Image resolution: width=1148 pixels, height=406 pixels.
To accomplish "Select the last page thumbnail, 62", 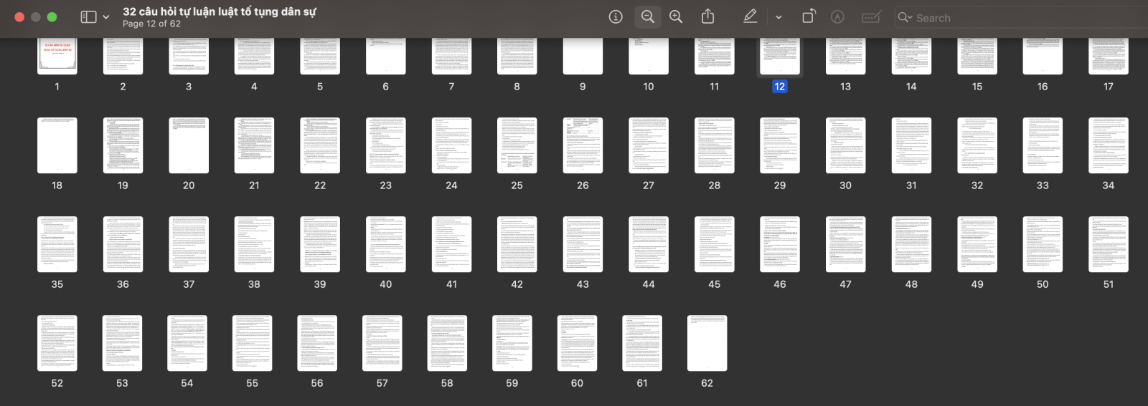I will [x=707, y=343].
